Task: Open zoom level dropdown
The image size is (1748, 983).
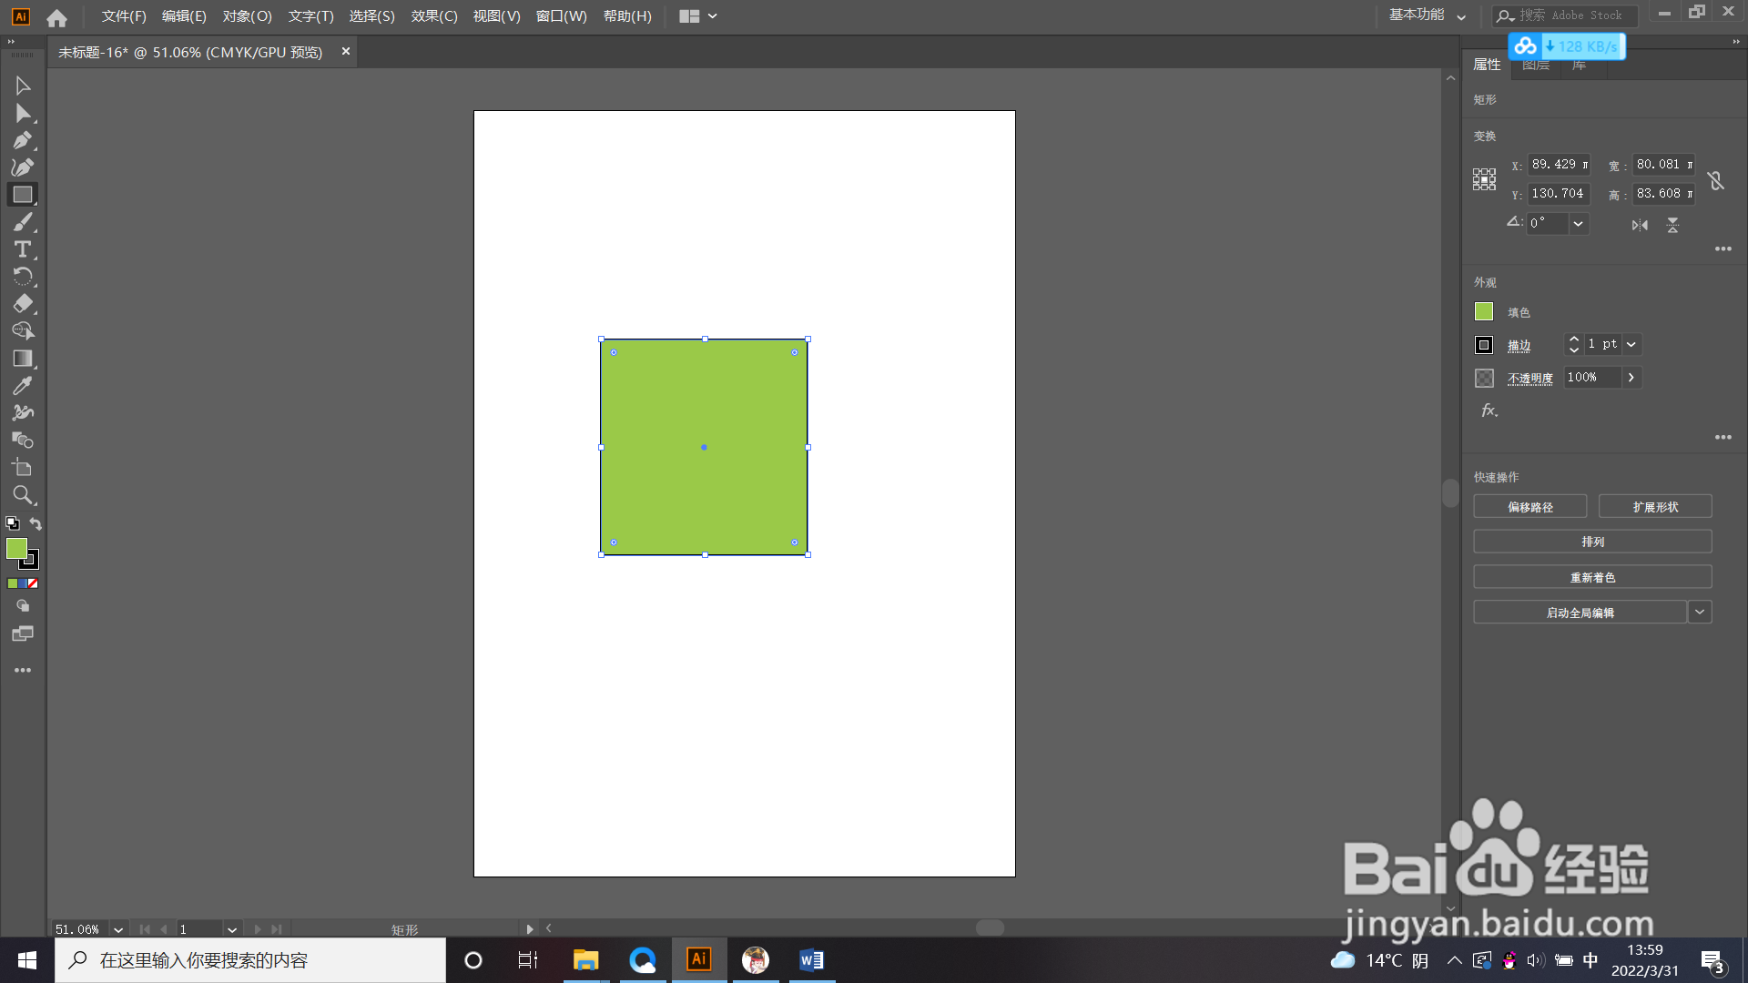Action: (x=118, y=929)
